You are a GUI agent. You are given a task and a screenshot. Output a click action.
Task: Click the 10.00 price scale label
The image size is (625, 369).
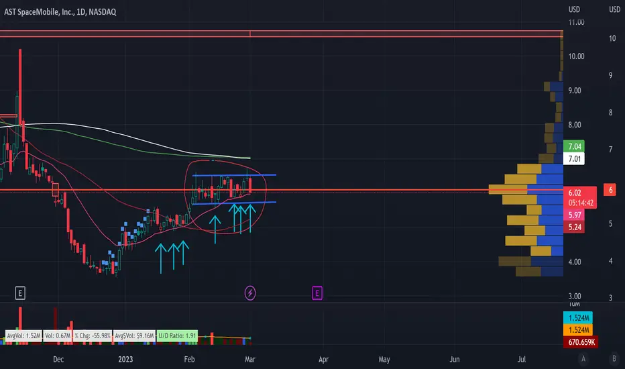pos(576,56)
